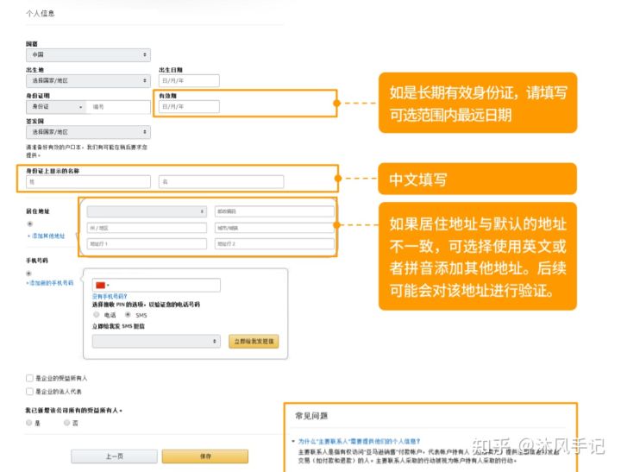Open the SMS language dropdown
The width and height of the screenshot is (621, 472).
[x=156, y=341]
